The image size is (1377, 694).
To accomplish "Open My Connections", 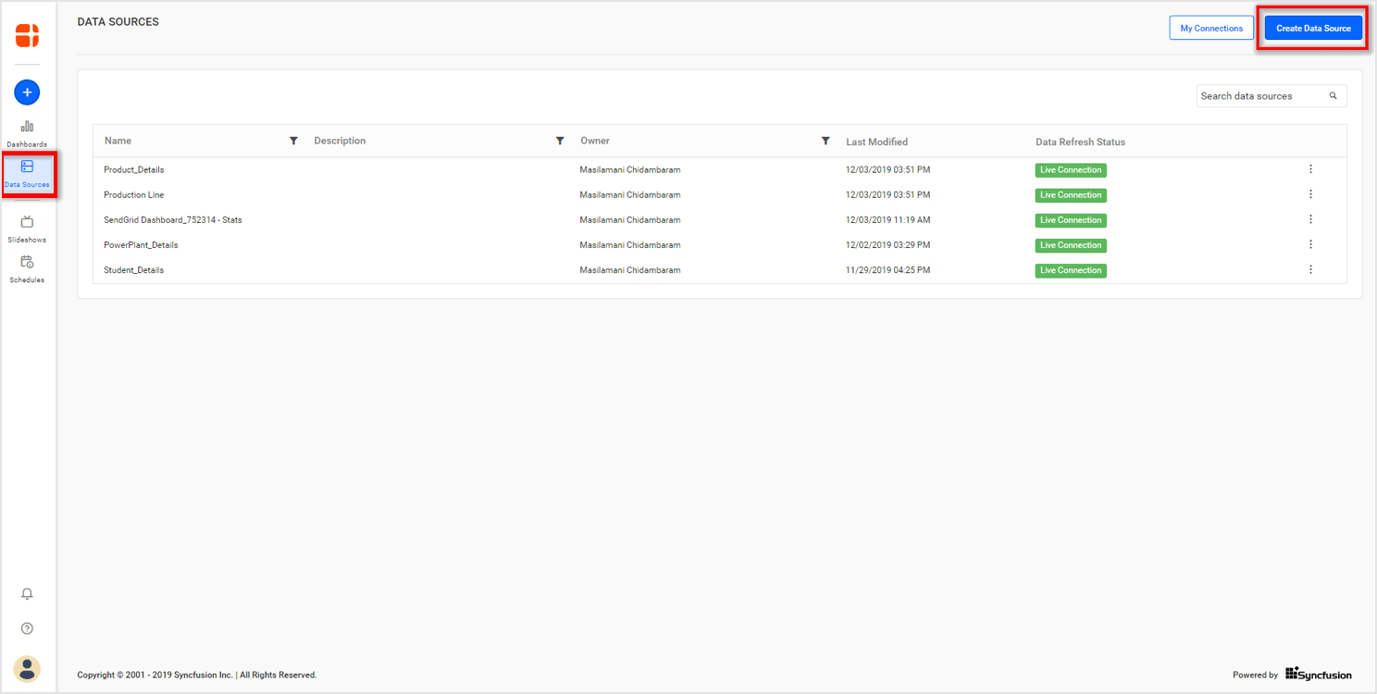I will [1210, 28].
